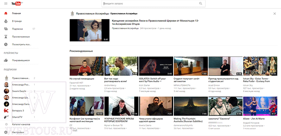Click the Просмотренные hourglass icon
The image size is (281, 136).
pyautogui.click(x=6, y=37)
